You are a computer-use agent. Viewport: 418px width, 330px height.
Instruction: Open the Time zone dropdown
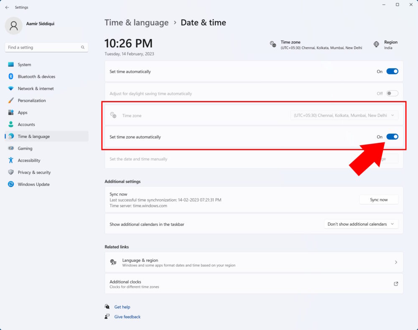coord(344,115)
